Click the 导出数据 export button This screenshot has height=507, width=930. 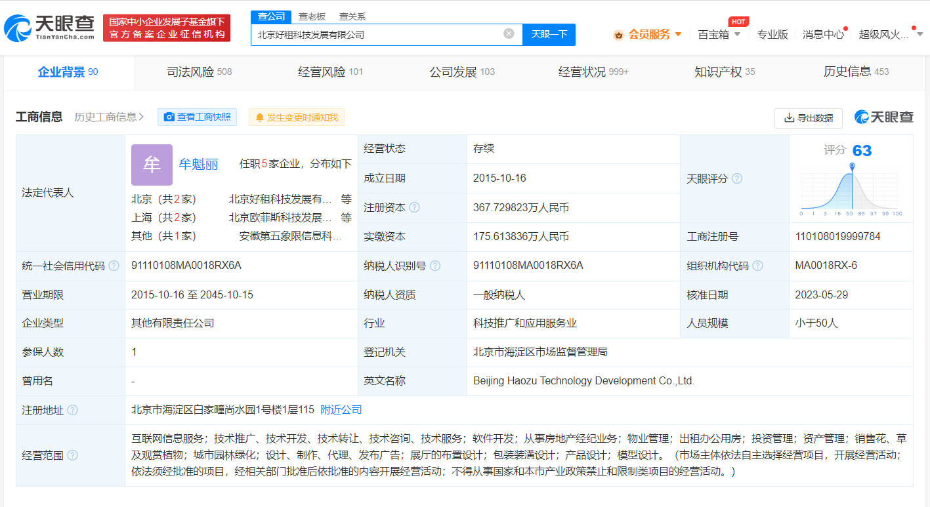pos(808,118)
